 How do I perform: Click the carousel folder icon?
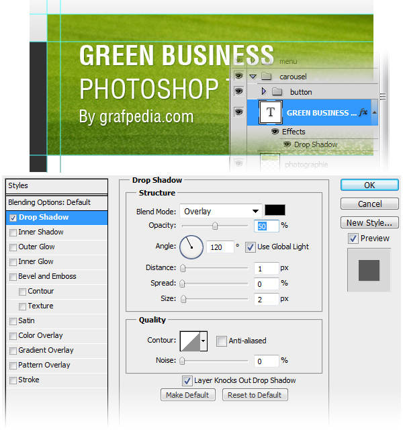pos(267,77)
